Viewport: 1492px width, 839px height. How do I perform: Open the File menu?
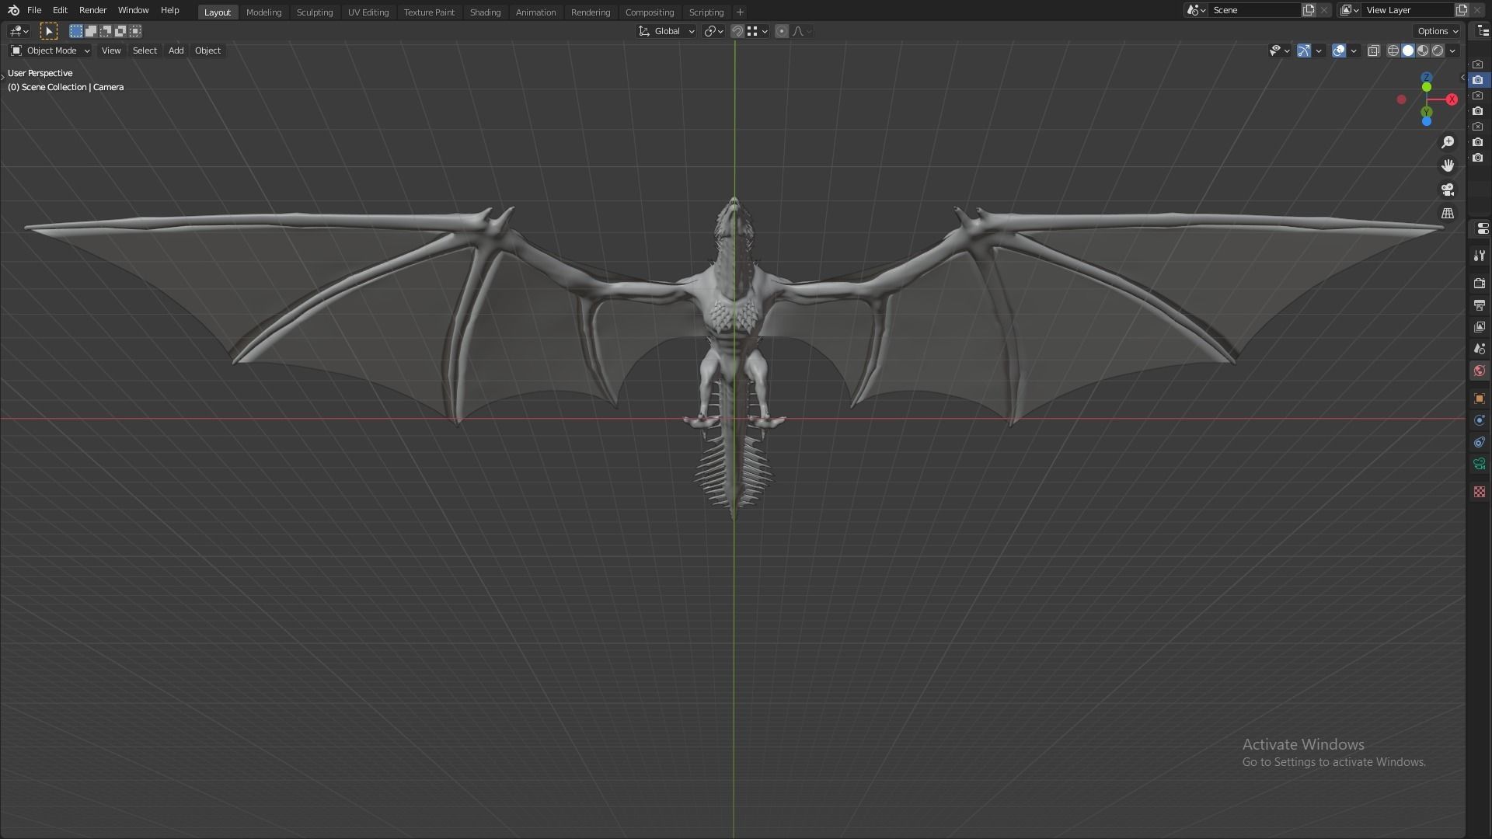(34, 10)
